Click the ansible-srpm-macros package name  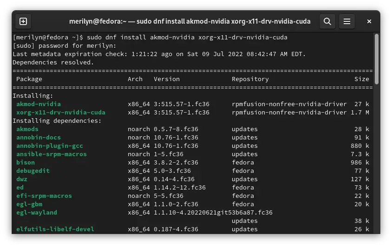point(52,154)
